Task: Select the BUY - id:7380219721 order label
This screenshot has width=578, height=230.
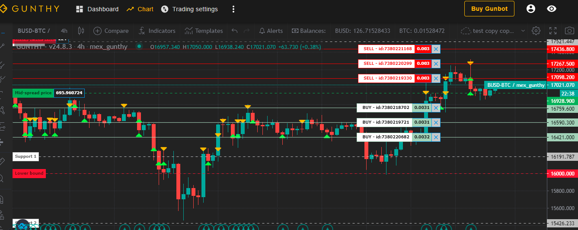Action: [384, 122]
